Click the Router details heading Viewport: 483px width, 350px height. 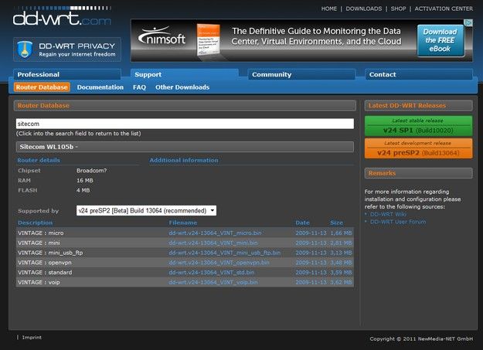[x=39, y=160]
